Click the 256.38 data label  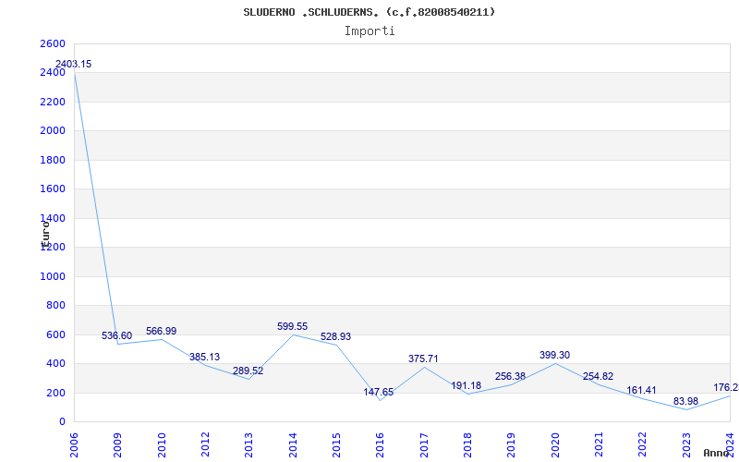tap(510, 376)
